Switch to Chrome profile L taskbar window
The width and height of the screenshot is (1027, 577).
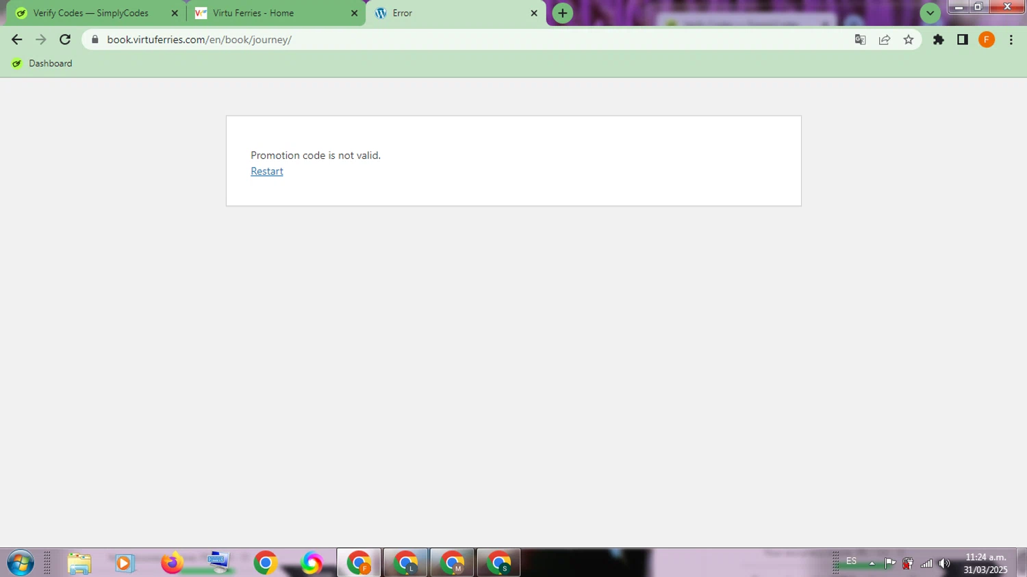(405, 563)
